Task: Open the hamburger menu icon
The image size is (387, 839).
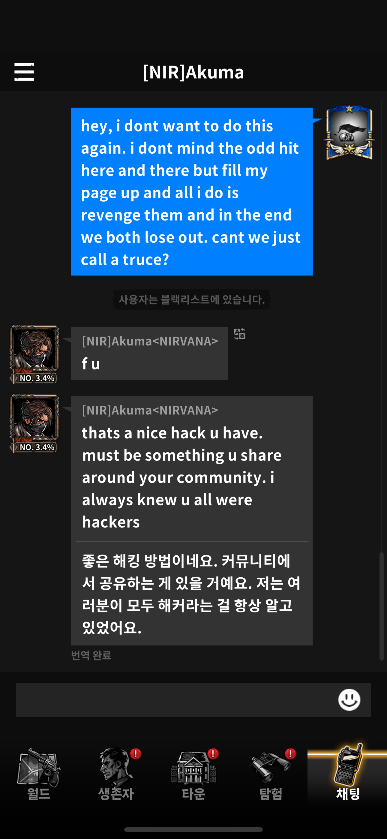Action: coord(24,72)
